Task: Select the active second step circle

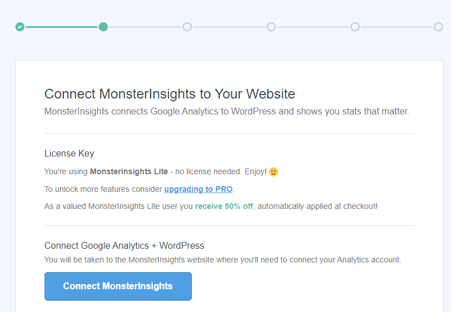Action: 103,27
